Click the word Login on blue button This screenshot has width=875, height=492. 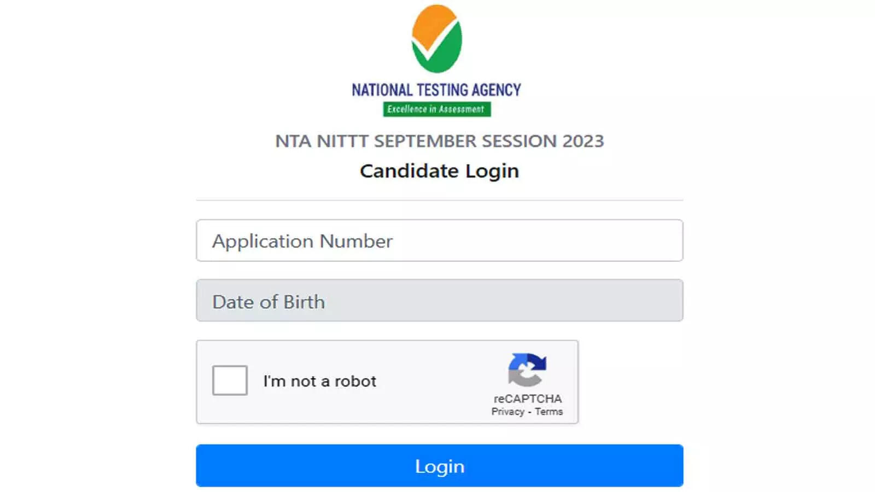coord(440,467)
